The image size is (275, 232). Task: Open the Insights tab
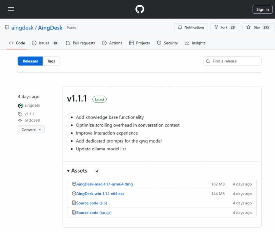point(195,43)
